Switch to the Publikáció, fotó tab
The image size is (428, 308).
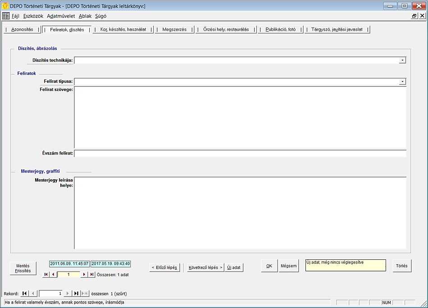point(280,29)
